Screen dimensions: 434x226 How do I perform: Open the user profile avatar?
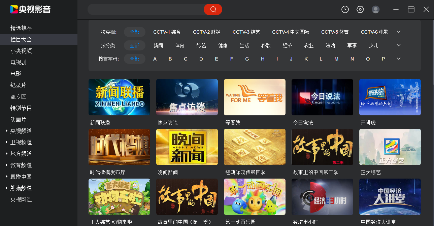coord(376,9)
